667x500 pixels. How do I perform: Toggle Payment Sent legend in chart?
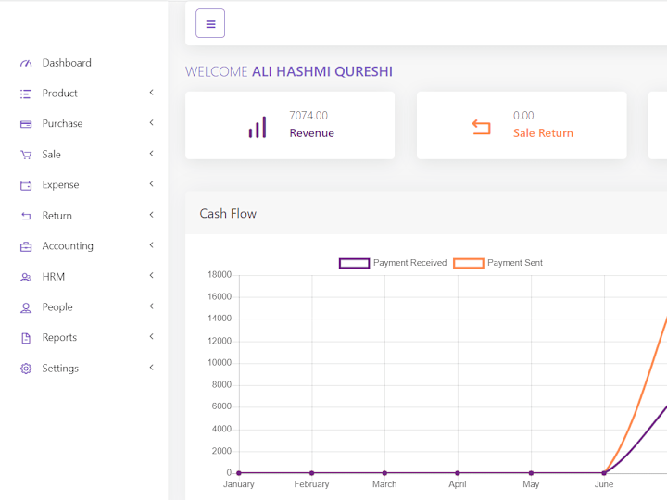pyautogui.click(x=497, y=263)
